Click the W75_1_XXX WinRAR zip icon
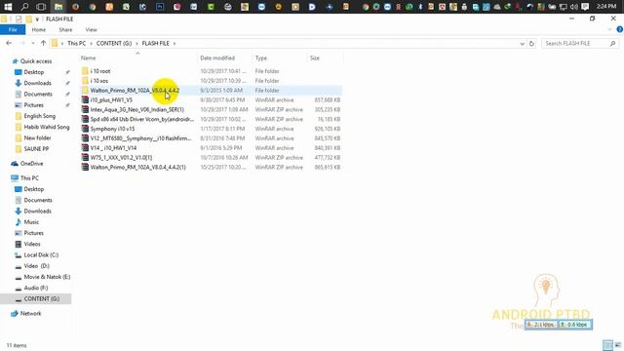 coord(85,157)
